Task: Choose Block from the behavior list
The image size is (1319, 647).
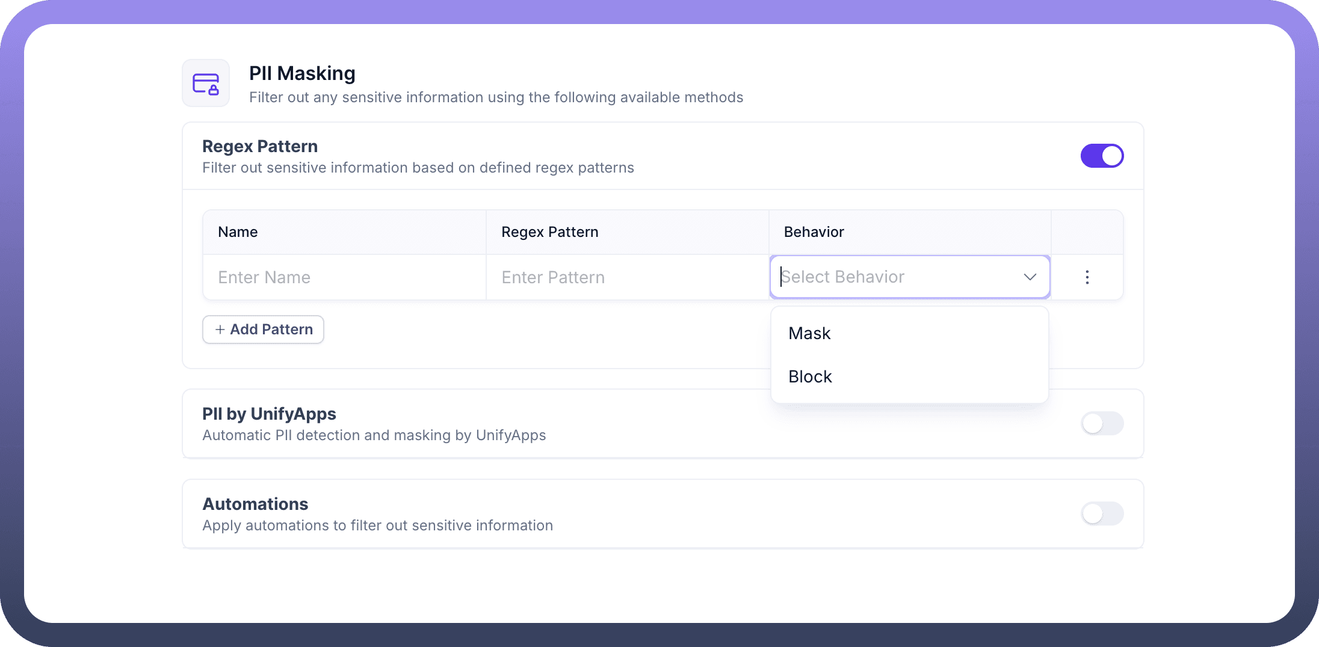Action: 810,376
